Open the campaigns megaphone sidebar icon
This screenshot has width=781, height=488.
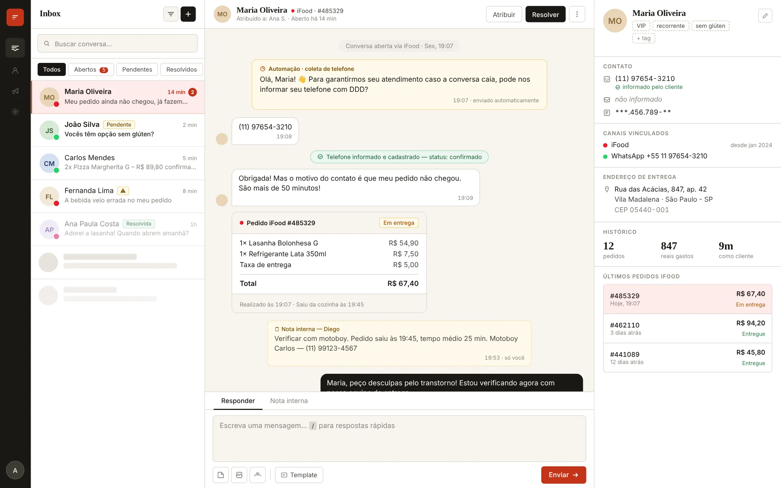click(15, 91)
